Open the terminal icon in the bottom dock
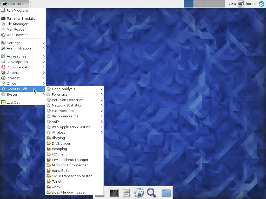Image resolution: width=266 pixels, height=199 pixels. [114, 193]
